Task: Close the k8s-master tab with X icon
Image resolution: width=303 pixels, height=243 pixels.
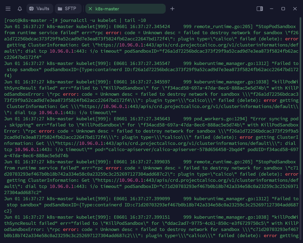Action: pyautogui.click(x=90, y=9)
